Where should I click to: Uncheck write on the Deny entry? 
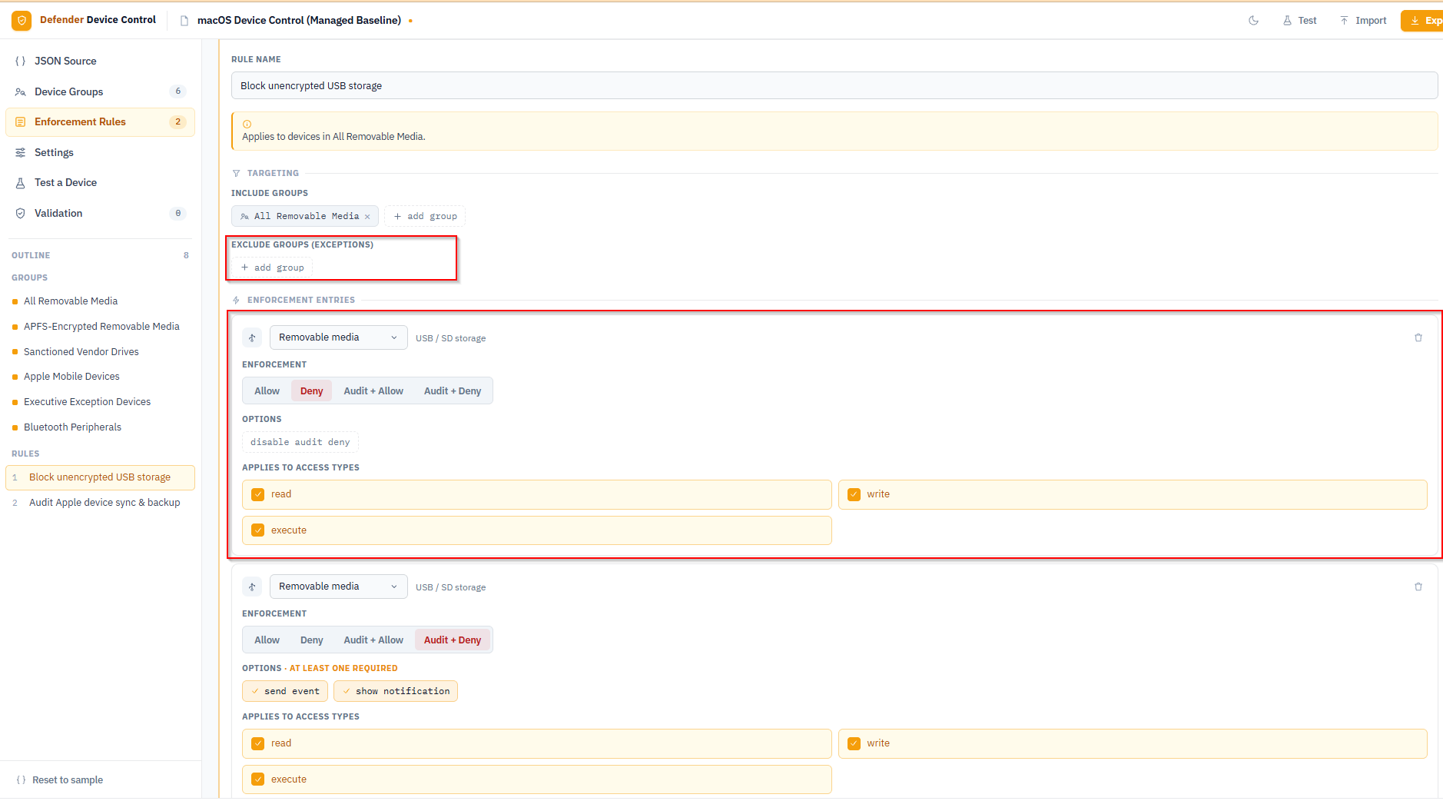[854, 494]
